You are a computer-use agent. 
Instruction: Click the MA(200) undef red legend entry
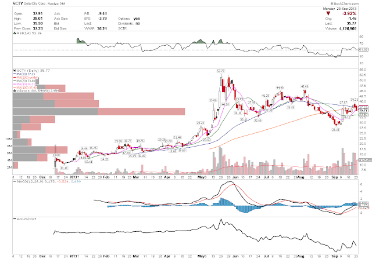[25, 77]
